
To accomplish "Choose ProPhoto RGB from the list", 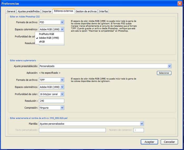I will (x=47, y=34).
